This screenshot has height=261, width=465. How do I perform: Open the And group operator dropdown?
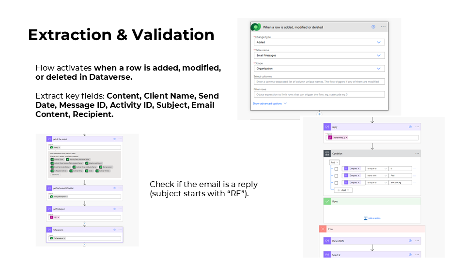pyautogui.click(x=334, y=162)
